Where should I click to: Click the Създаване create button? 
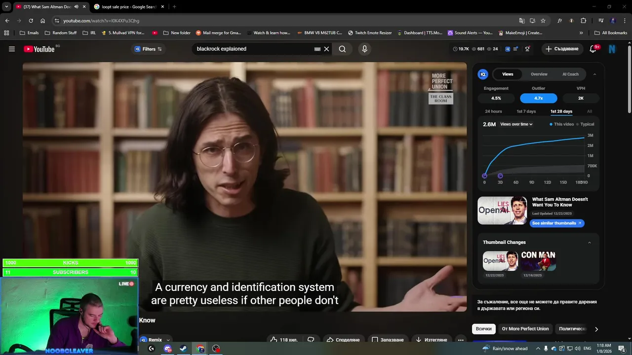pyautogui.click(x=562, y=49)
